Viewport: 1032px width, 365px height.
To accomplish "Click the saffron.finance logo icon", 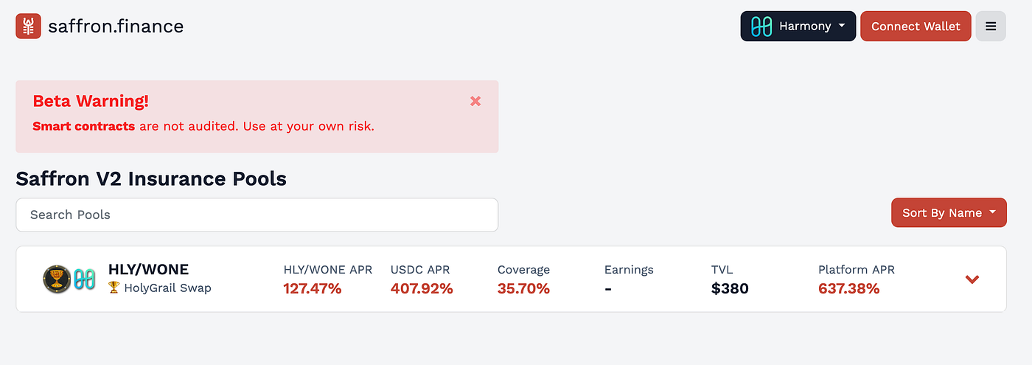I will point(28,27).
